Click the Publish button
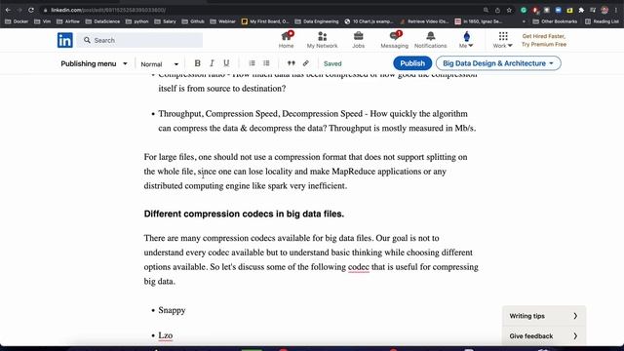The image size is (624, 351). [412, 63]
